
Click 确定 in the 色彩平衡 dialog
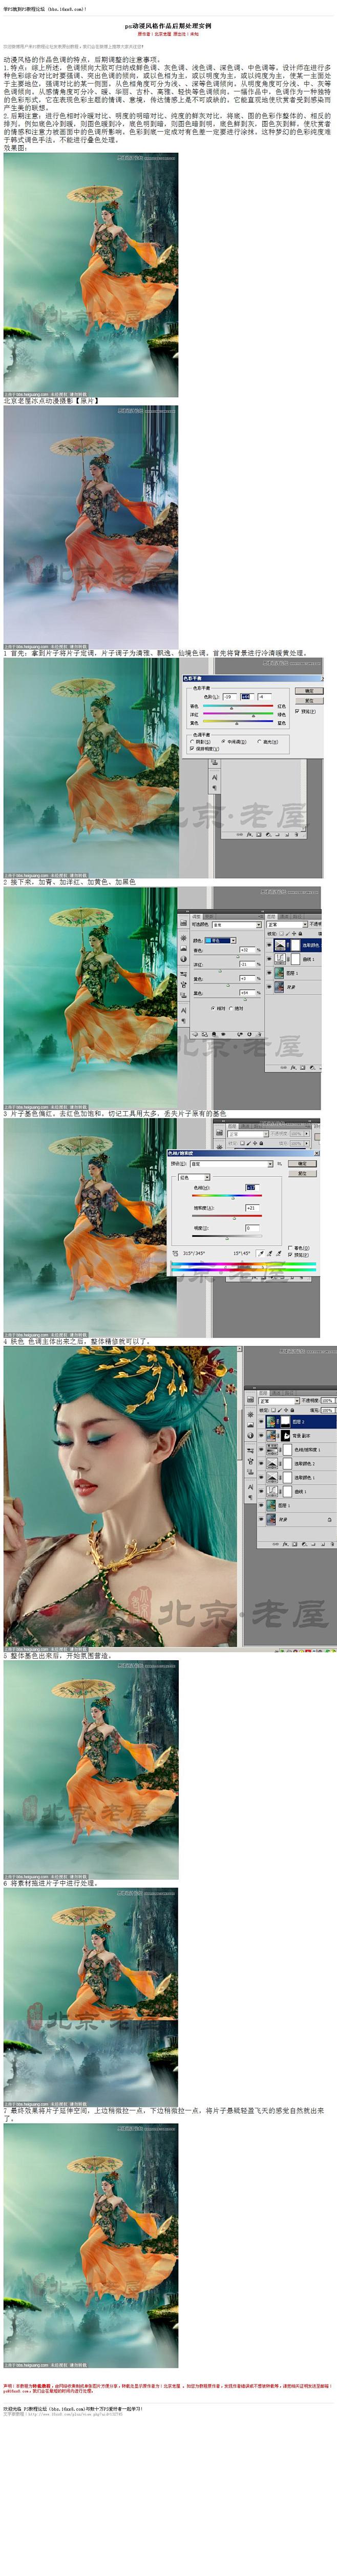point(310,691)
